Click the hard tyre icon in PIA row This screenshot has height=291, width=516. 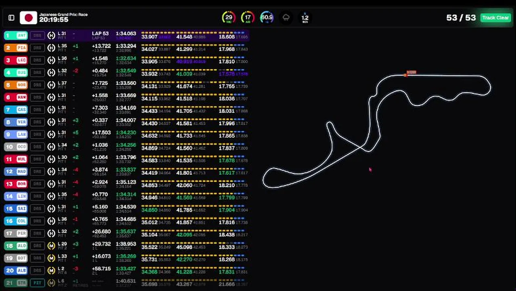click(x=51, y=48)
